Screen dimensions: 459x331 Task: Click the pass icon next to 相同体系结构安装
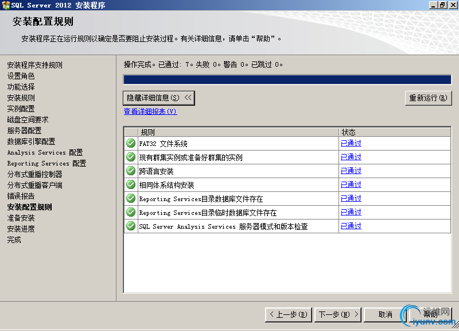click(131, 184)
